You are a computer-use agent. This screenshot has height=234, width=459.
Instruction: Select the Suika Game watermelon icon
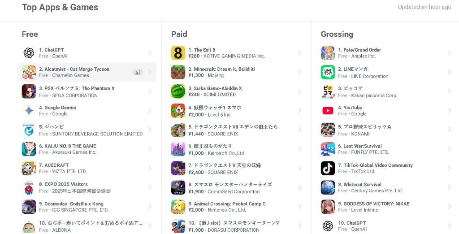pyautogui.click(x=178, y=91)
